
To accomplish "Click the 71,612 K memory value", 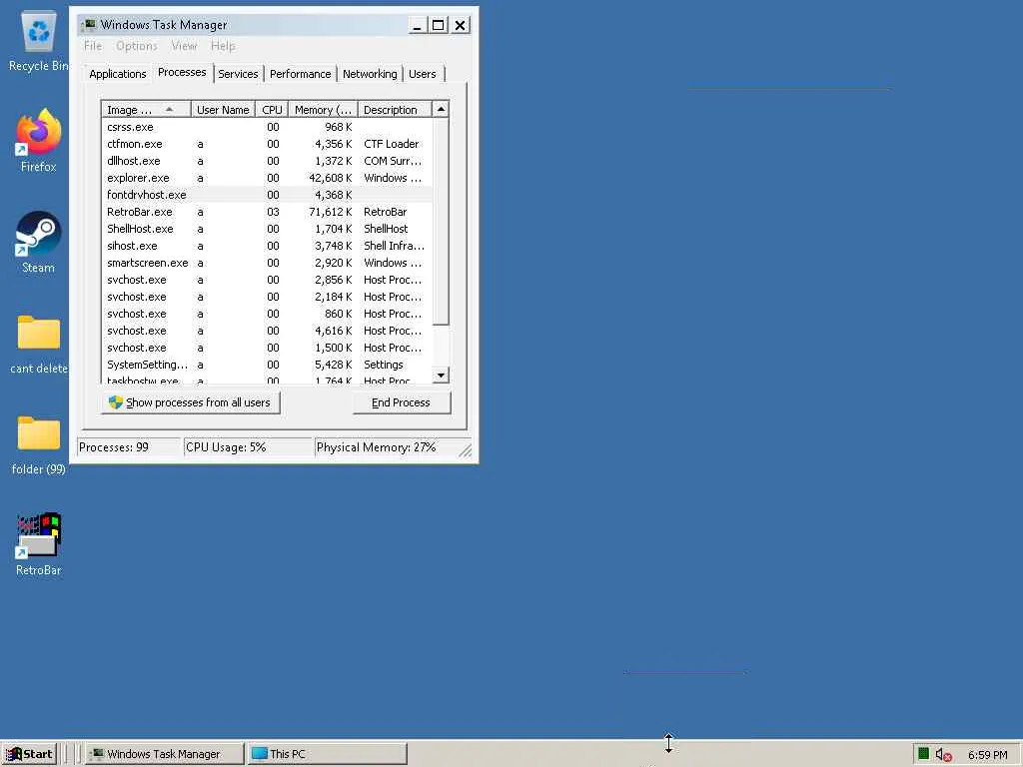I will pos(330,212).
